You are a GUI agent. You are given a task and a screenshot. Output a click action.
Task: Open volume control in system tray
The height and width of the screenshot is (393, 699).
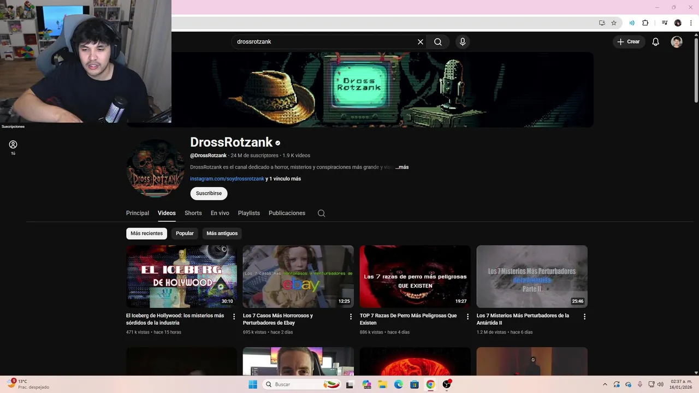click(661, 384)
